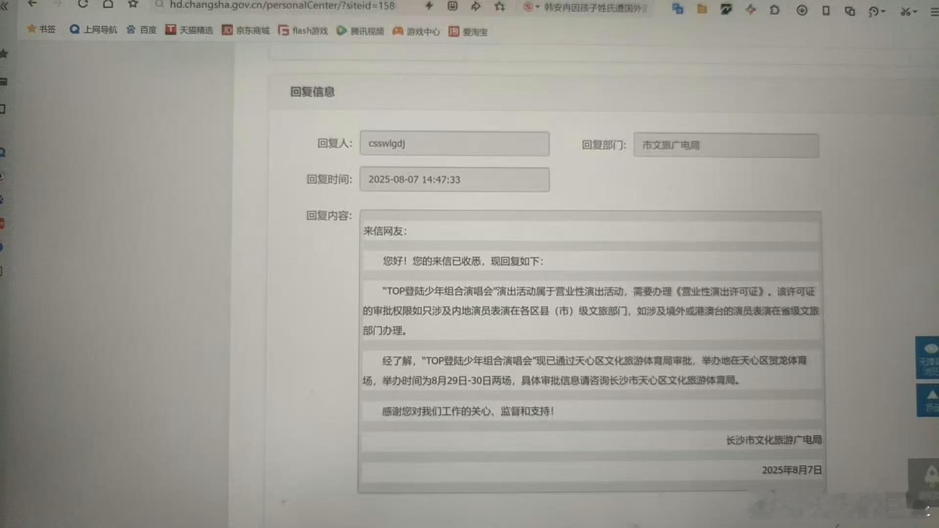Click the sidebar star icon at left edge
Viewport: 939px width, 528px height.
pos(4,54)
